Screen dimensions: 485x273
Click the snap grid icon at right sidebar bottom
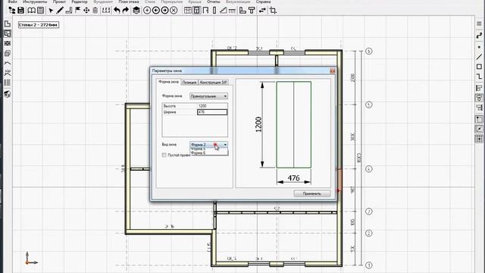point(479,139)
